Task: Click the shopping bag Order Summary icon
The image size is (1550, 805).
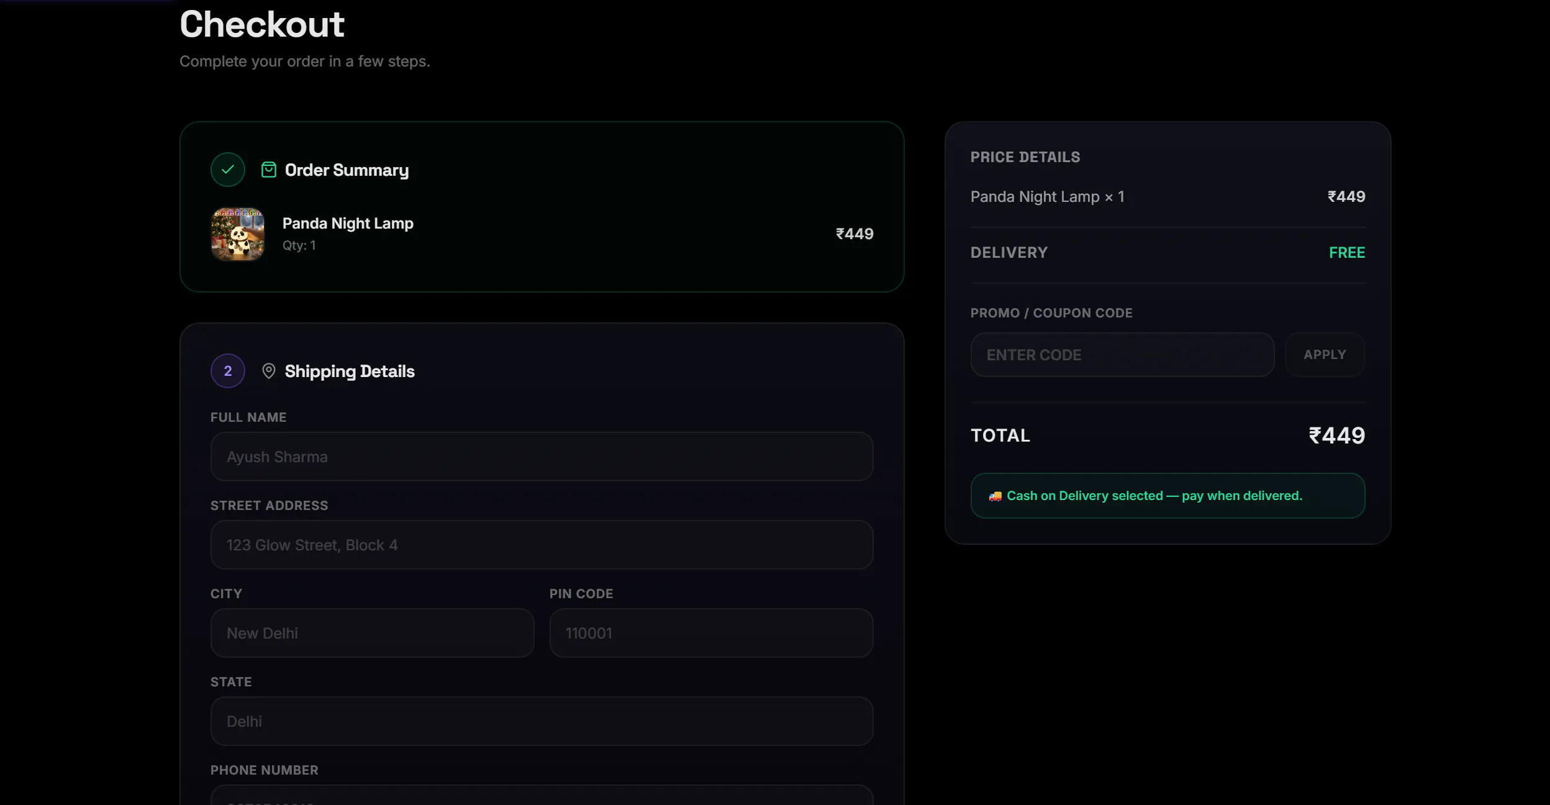Action: point(268,170)
